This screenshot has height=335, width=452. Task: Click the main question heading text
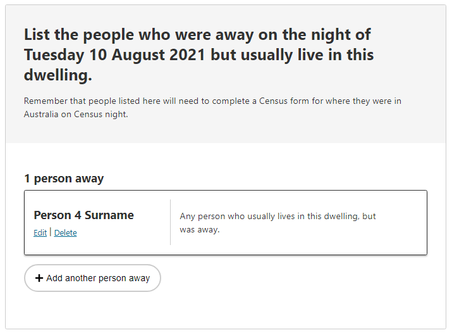[199, 55]
